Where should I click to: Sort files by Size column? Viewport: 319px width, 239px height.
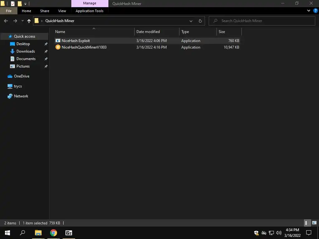coord(222,32)
